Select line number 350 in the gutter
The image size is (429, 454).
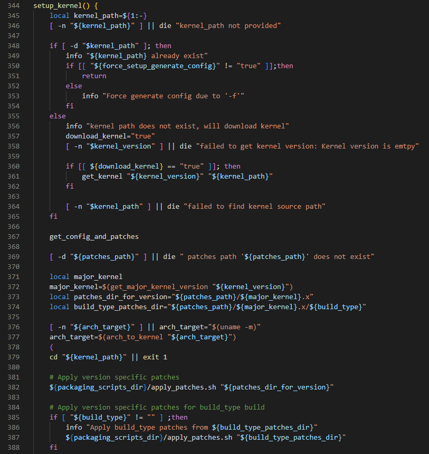coord(14,66)
